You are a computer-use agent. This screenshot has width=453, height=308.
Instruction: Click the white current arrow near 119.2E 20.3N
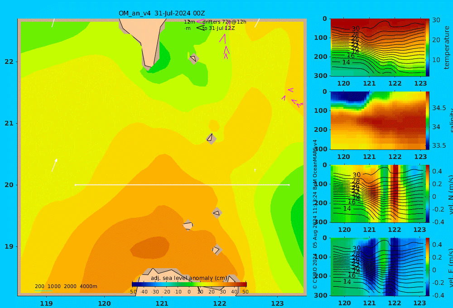[x=54, y=165]
